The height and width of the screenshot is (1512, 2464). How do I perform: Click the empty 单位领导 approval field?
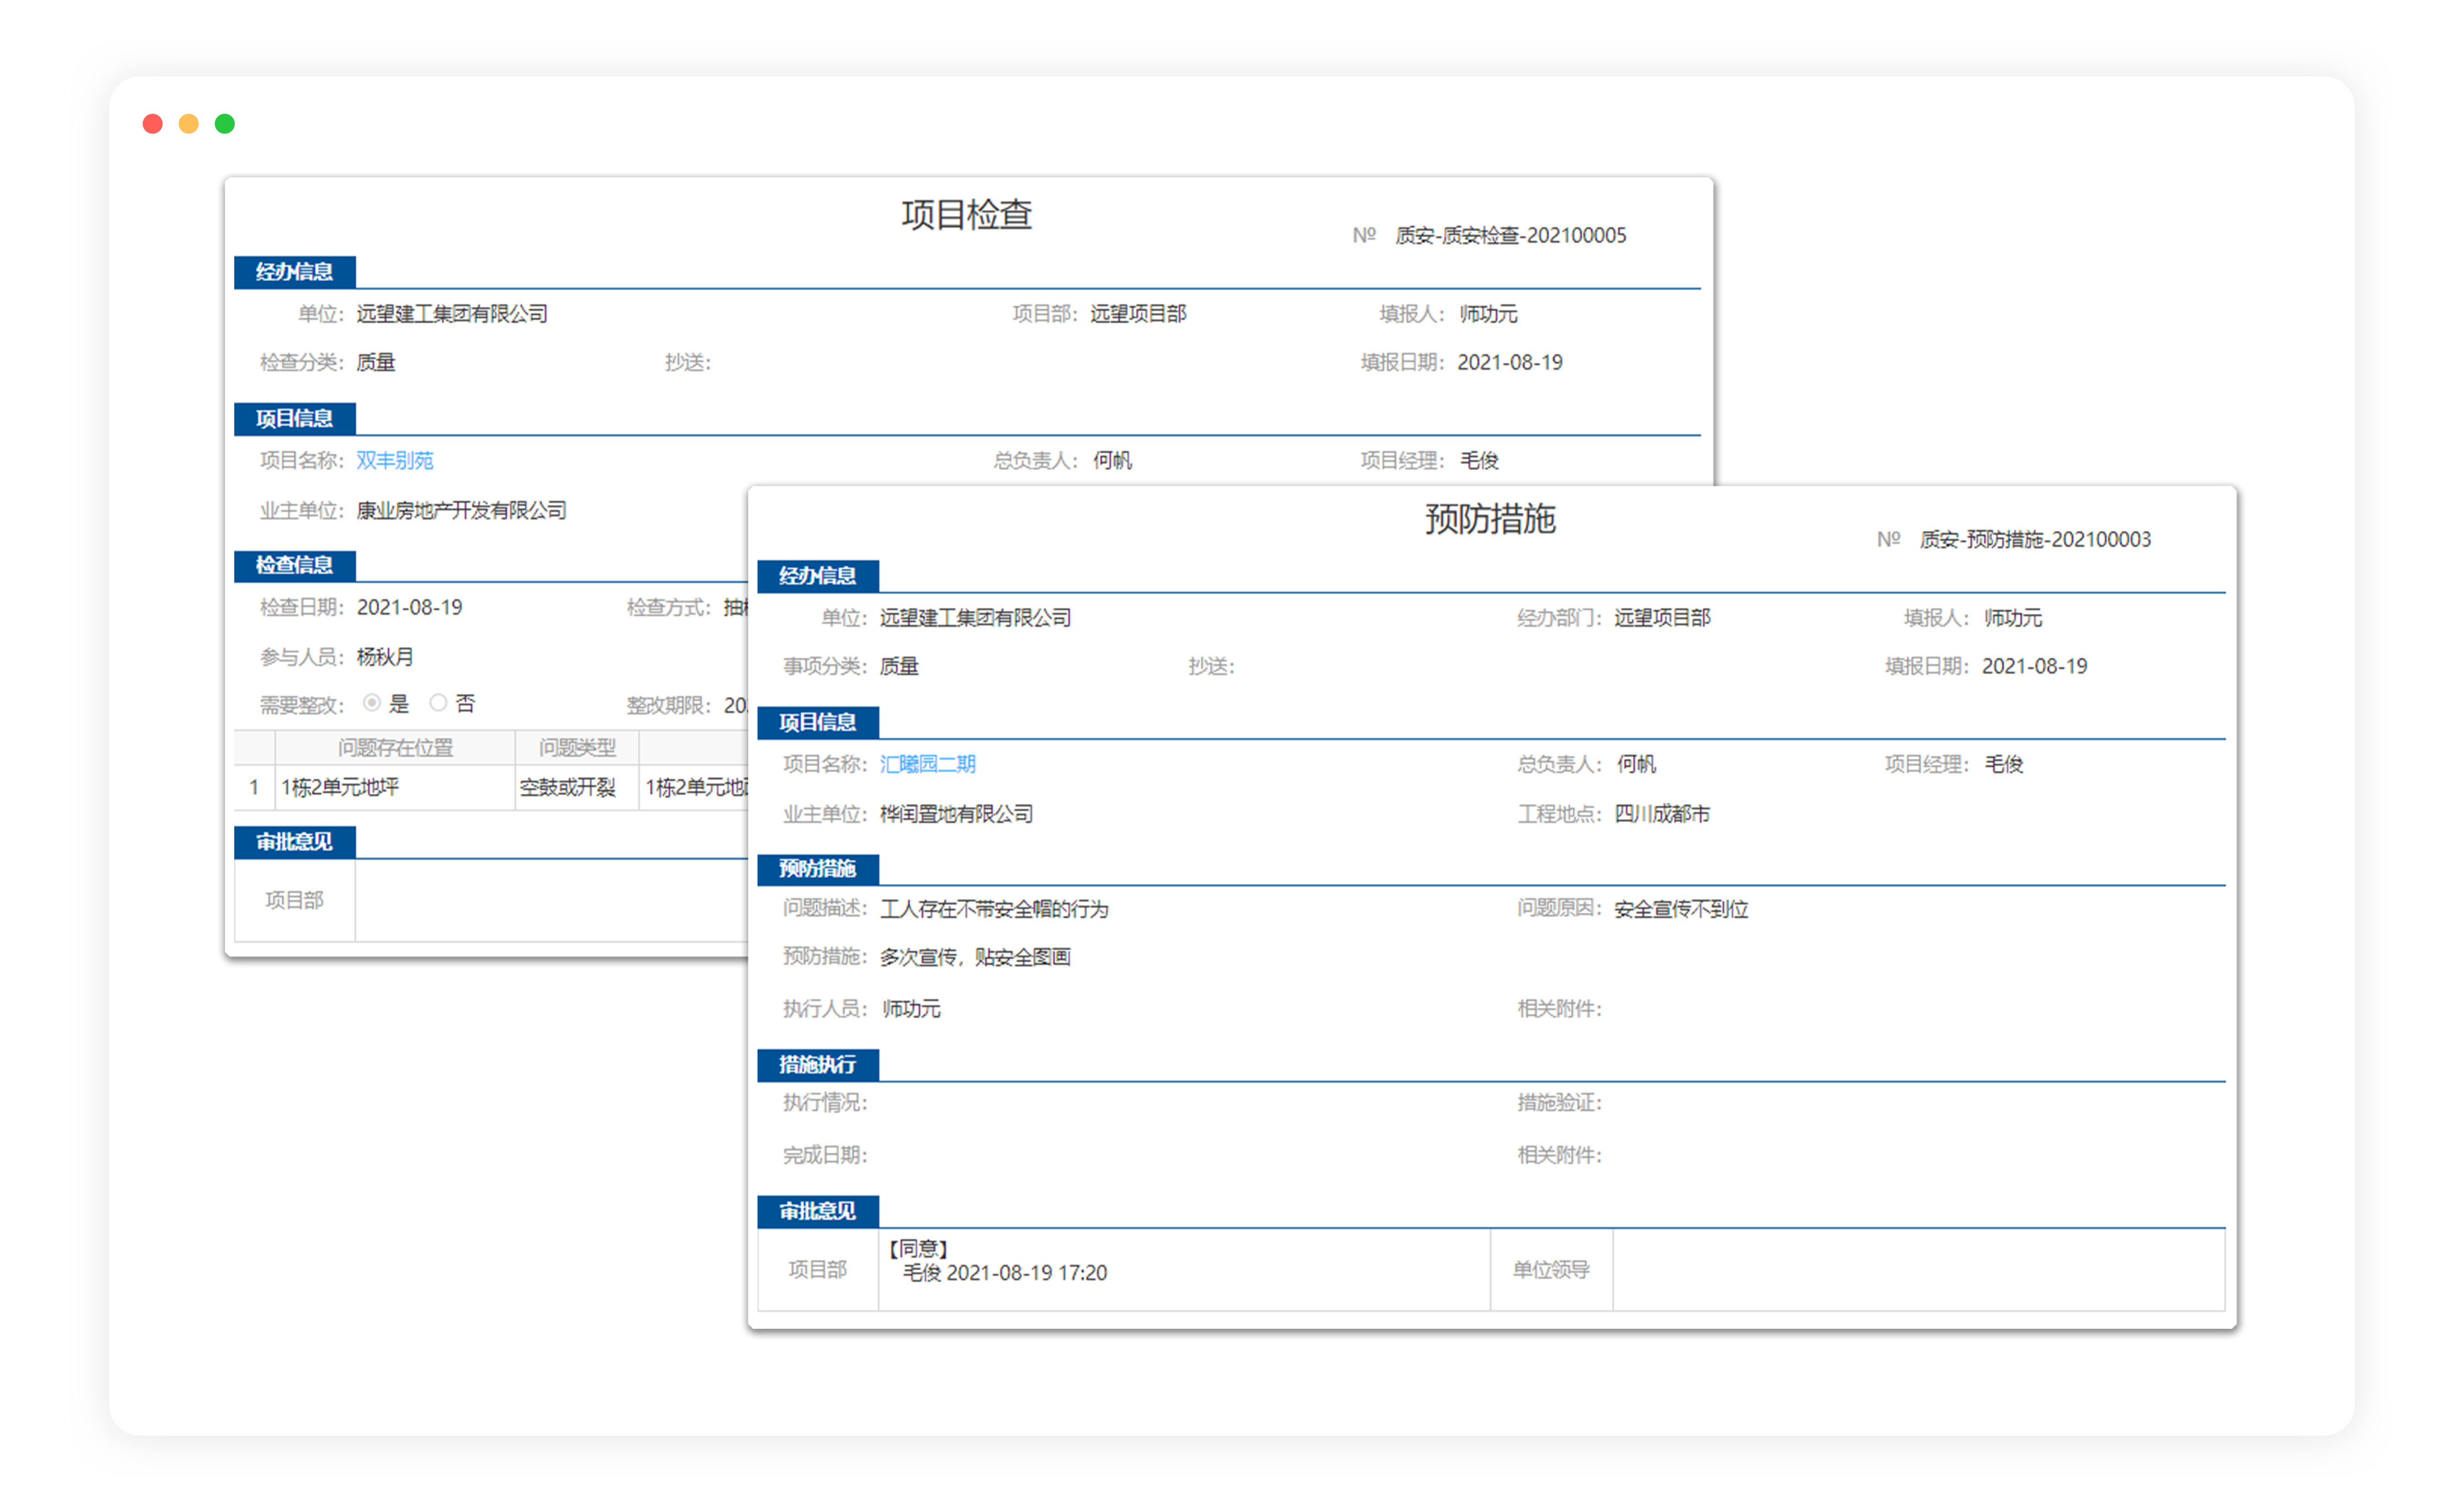pyautogui.click(x=1918, y=1270)
